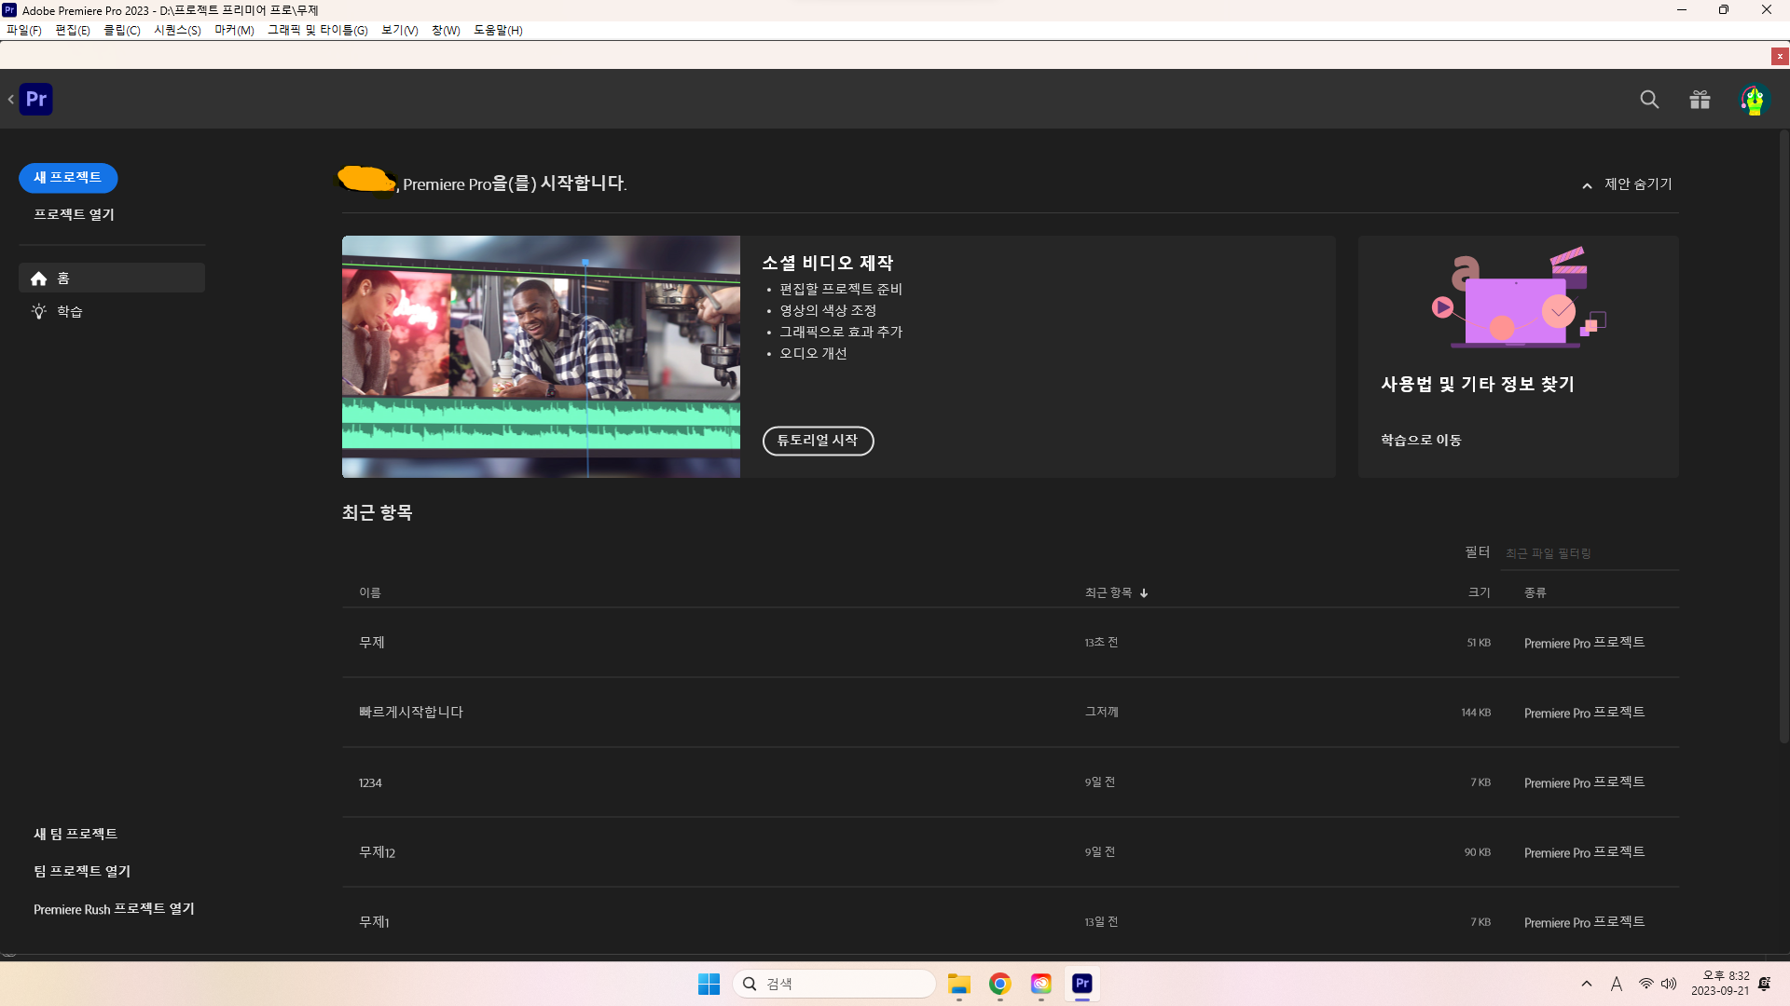This screenshot has width=1790, height=1006.
Task: Sort by 종류 column header
Action: click(1535, 593)
